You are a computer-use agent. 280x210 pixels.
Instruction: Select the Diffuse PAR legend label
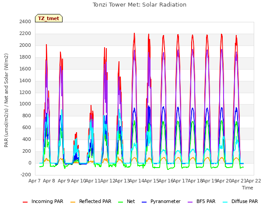click(245, 201)
